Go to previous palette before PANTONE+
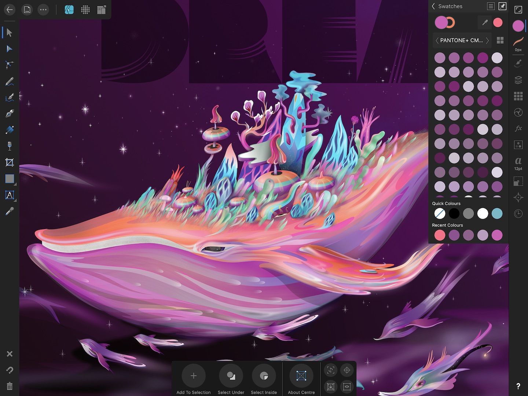The width and height of the screenshot is (528, 396). (x=437, y=40)
